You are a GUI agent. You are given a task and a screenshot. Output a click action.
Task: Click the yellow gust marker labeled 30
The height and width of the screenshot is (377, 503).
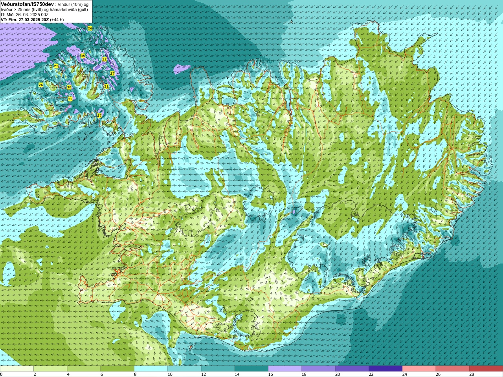coord(69,87)
